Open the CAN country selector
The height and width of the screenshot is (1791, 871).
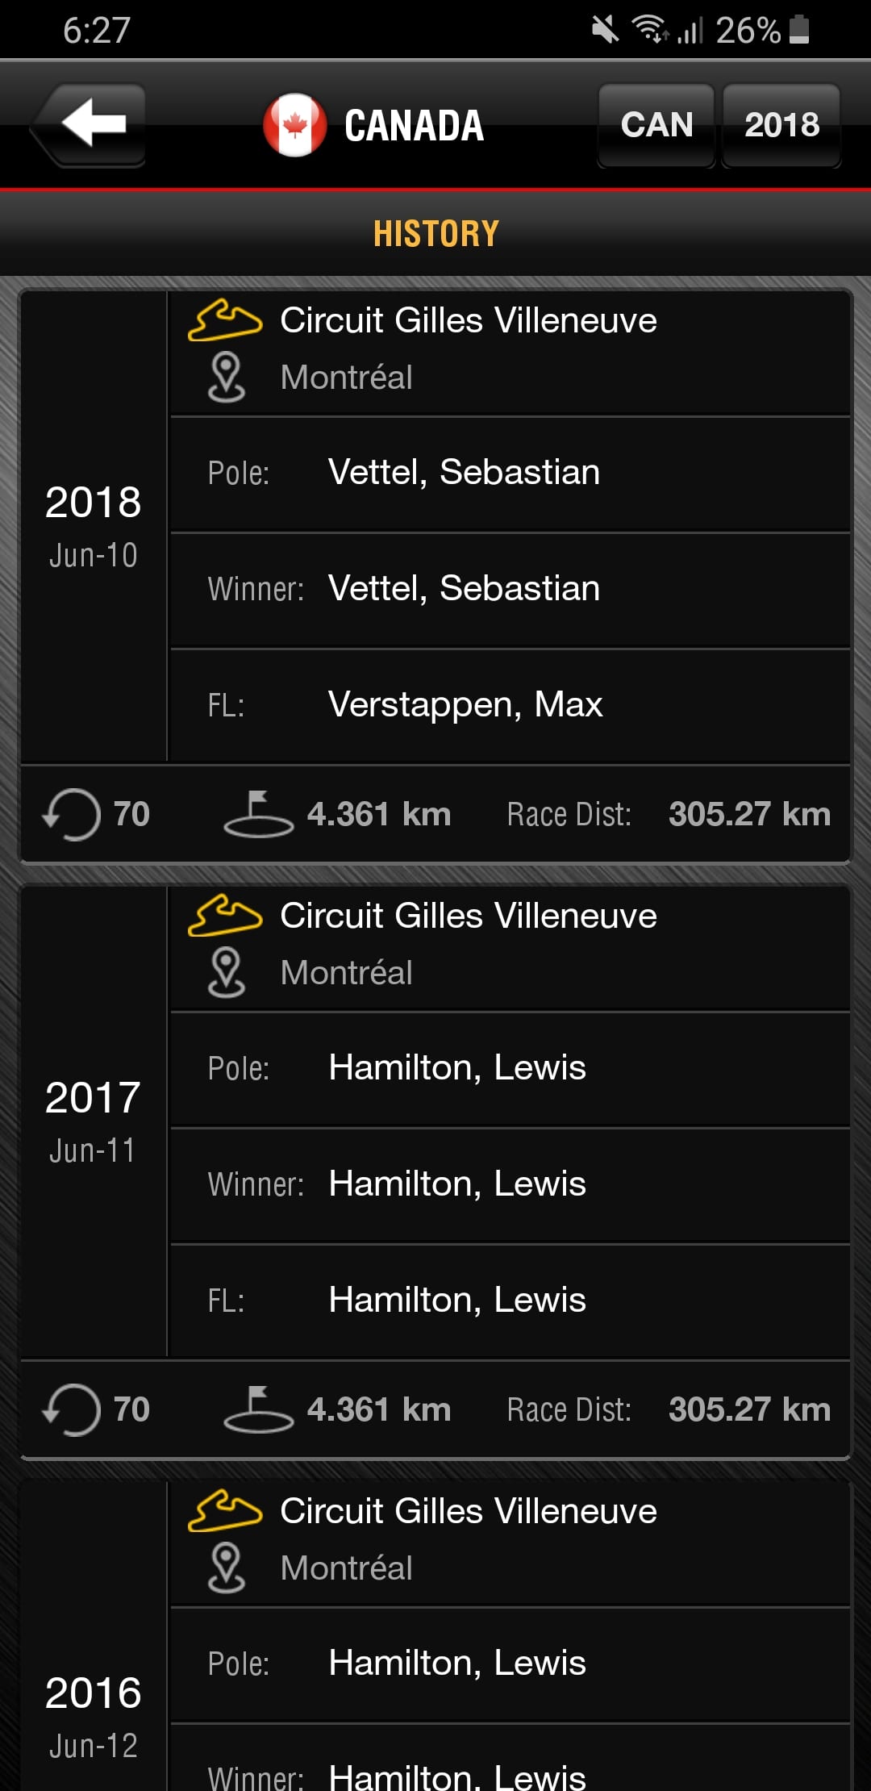coord(656,125)
